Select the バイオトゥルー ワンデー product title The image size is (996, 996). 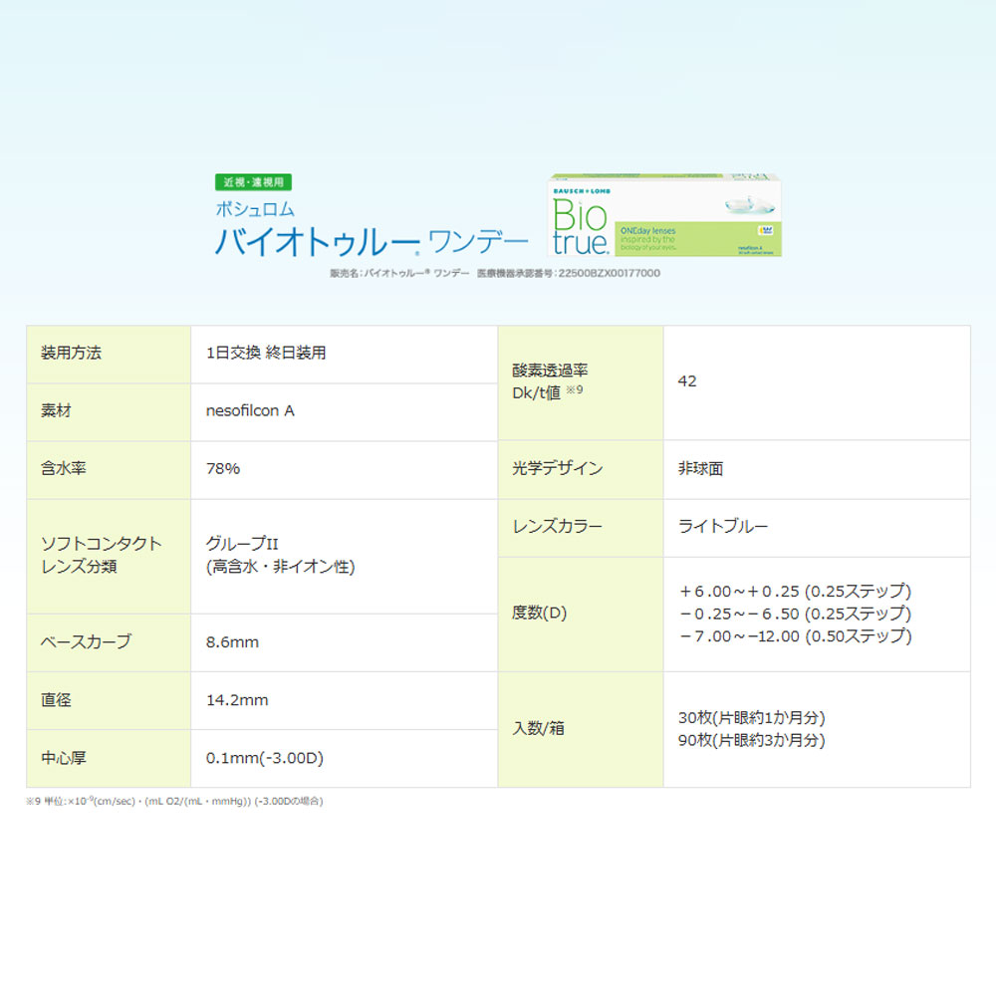tap(372, 242)
